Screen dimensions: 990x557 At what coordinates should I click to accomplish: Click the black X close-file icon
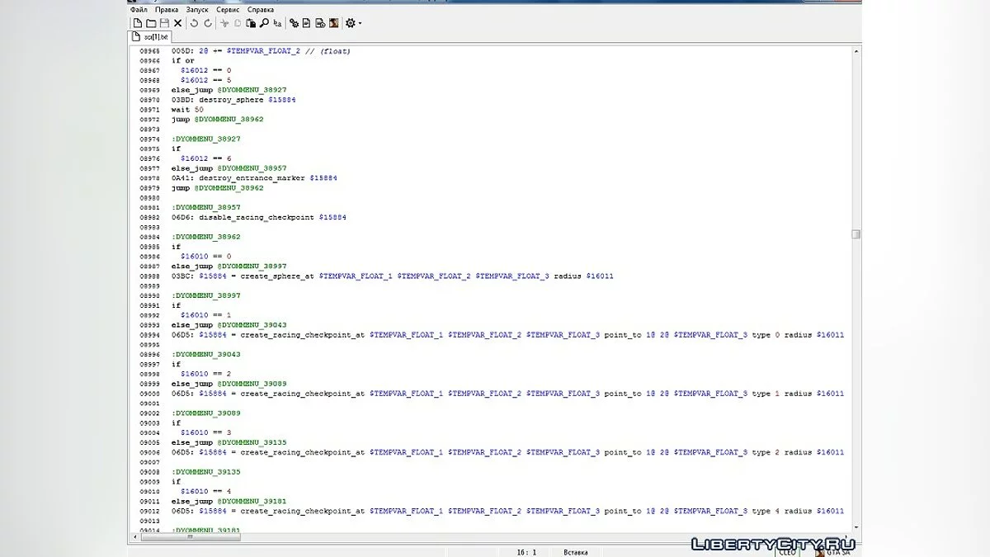(x=177, y=24)
